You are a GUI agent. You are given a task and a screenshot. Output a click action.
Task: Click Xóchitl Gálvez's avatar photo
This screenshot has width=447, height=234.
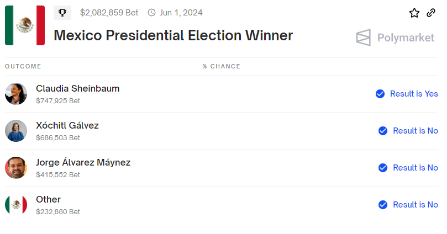pos(16,131)
